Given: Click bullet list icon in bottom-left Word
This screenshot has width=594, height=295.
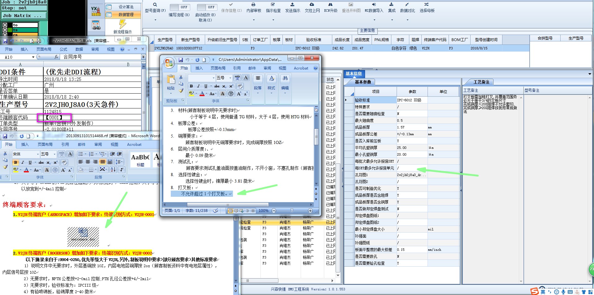Looking at the screenshot, I should [81, 154].
